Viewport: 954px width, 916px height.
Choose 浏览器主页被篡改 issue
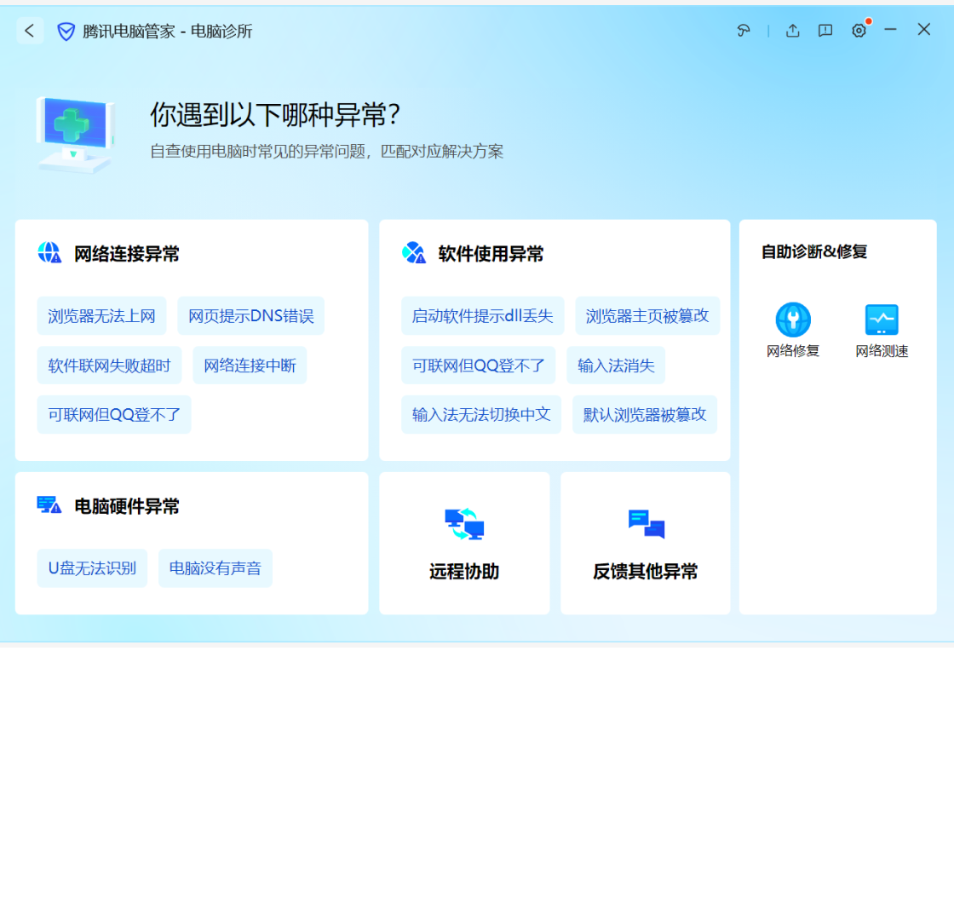pos(647,316)
